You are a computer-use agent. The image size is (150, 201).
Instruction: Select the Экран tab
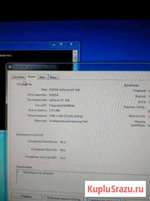[31, 77]
